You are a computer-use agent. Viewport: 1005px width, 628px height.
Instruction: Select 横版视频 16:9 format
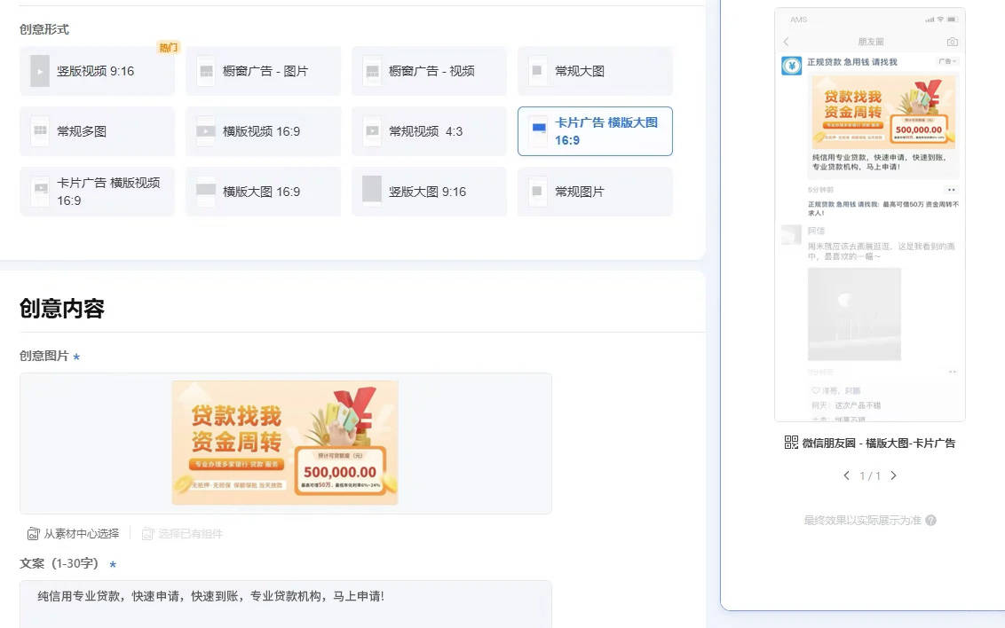pos(263,131)
